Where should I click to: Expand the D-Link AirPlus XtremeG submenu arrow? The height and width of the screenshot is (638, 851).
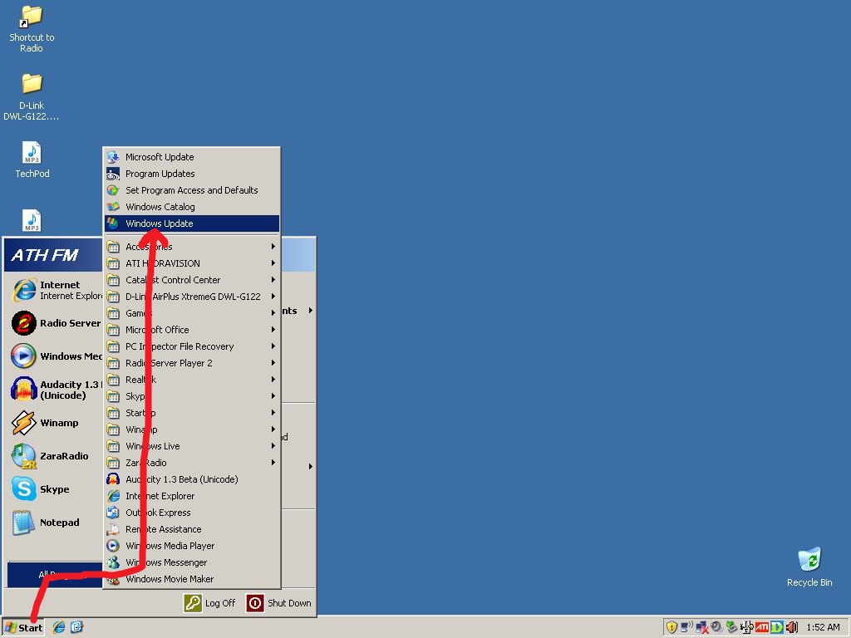273,297
